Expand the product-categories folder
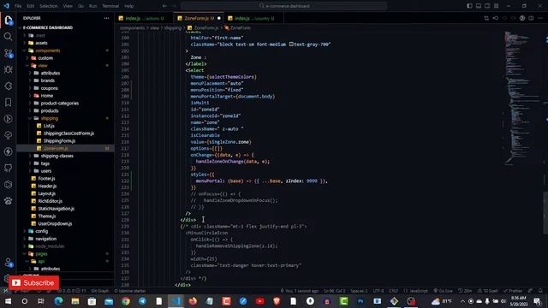The width and height of the screenshot is (548, 308). pyautogui.click(x=59, y=104)
